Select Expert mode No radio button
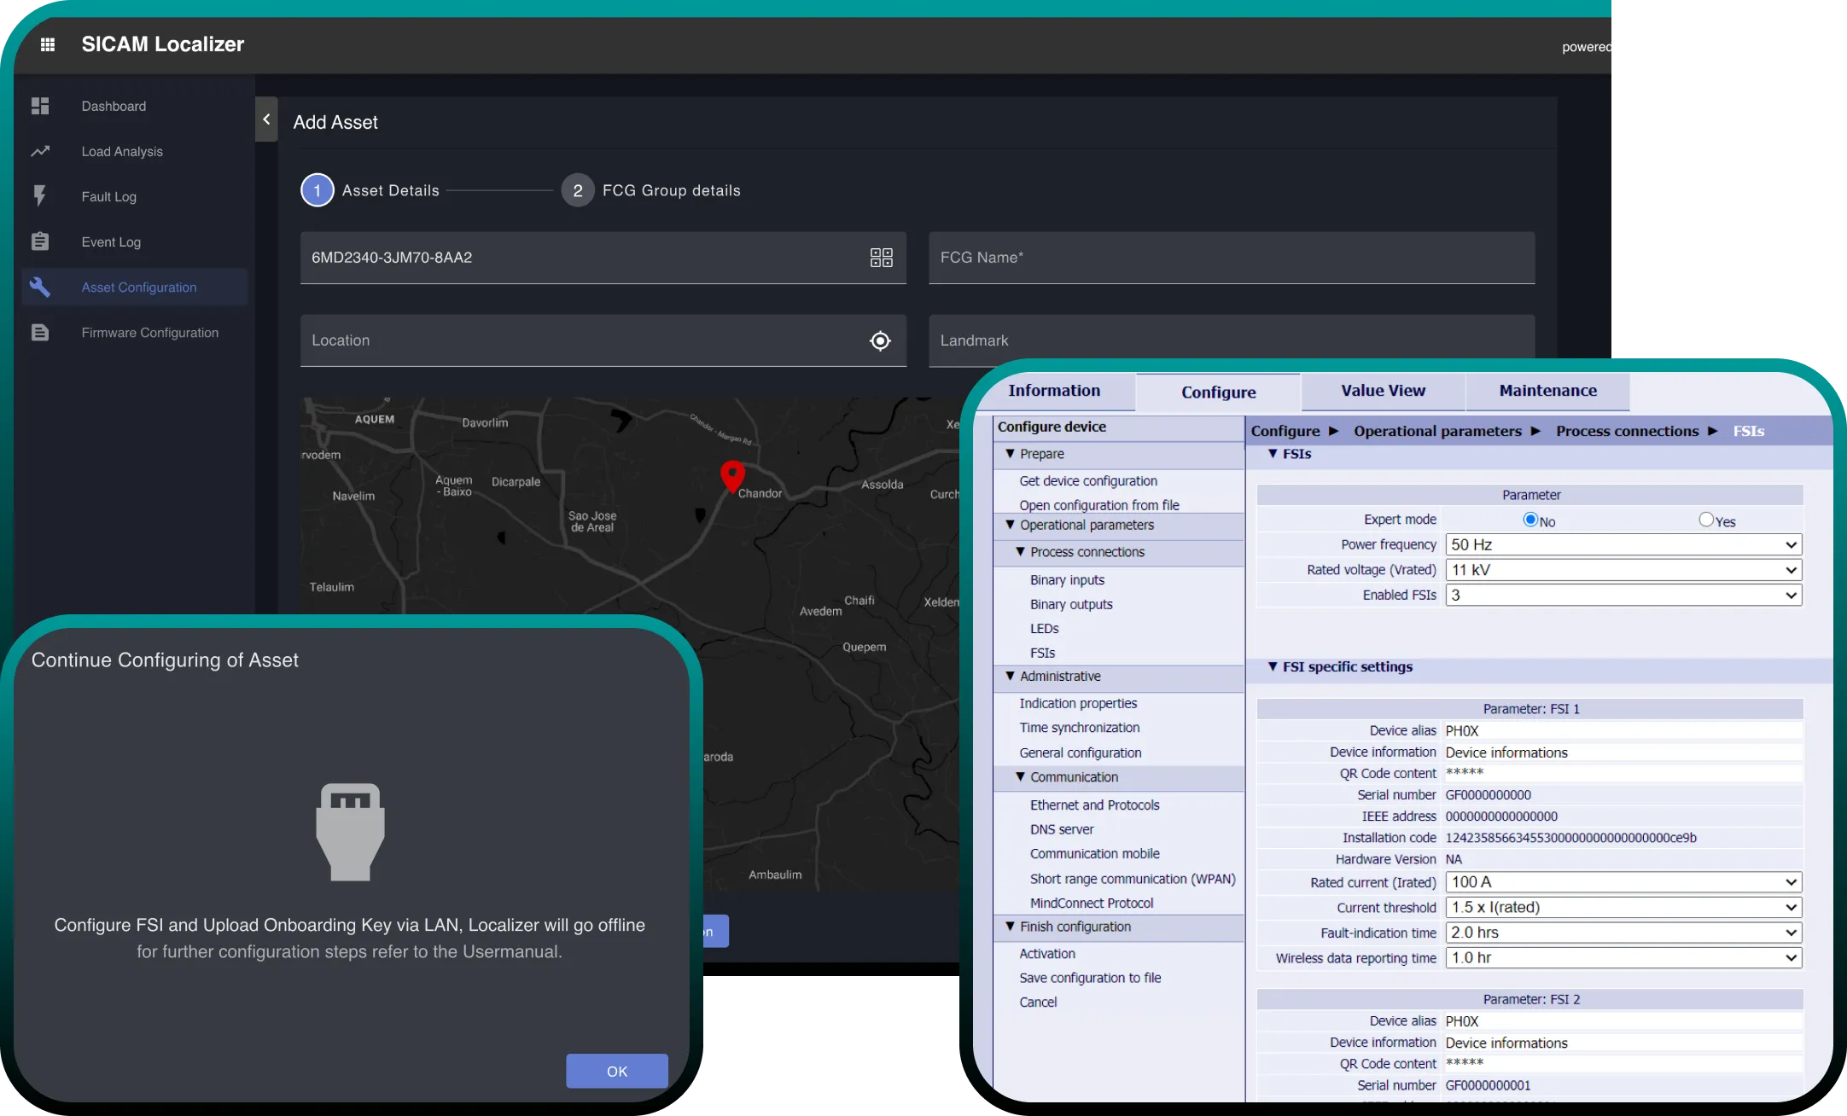Image resolution: width=1847 pixels, height=1116 pixels. click(x=1530, y=520)
